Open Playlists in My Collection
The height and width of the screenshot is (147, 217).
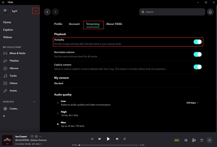11,61
